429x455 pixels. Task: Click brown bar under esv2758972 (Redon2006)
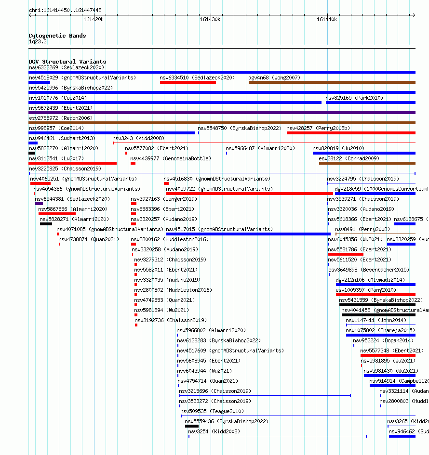tap(222, 123)
